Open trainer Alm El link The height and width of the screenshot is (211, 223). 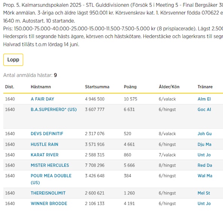(x=204, y=99)
